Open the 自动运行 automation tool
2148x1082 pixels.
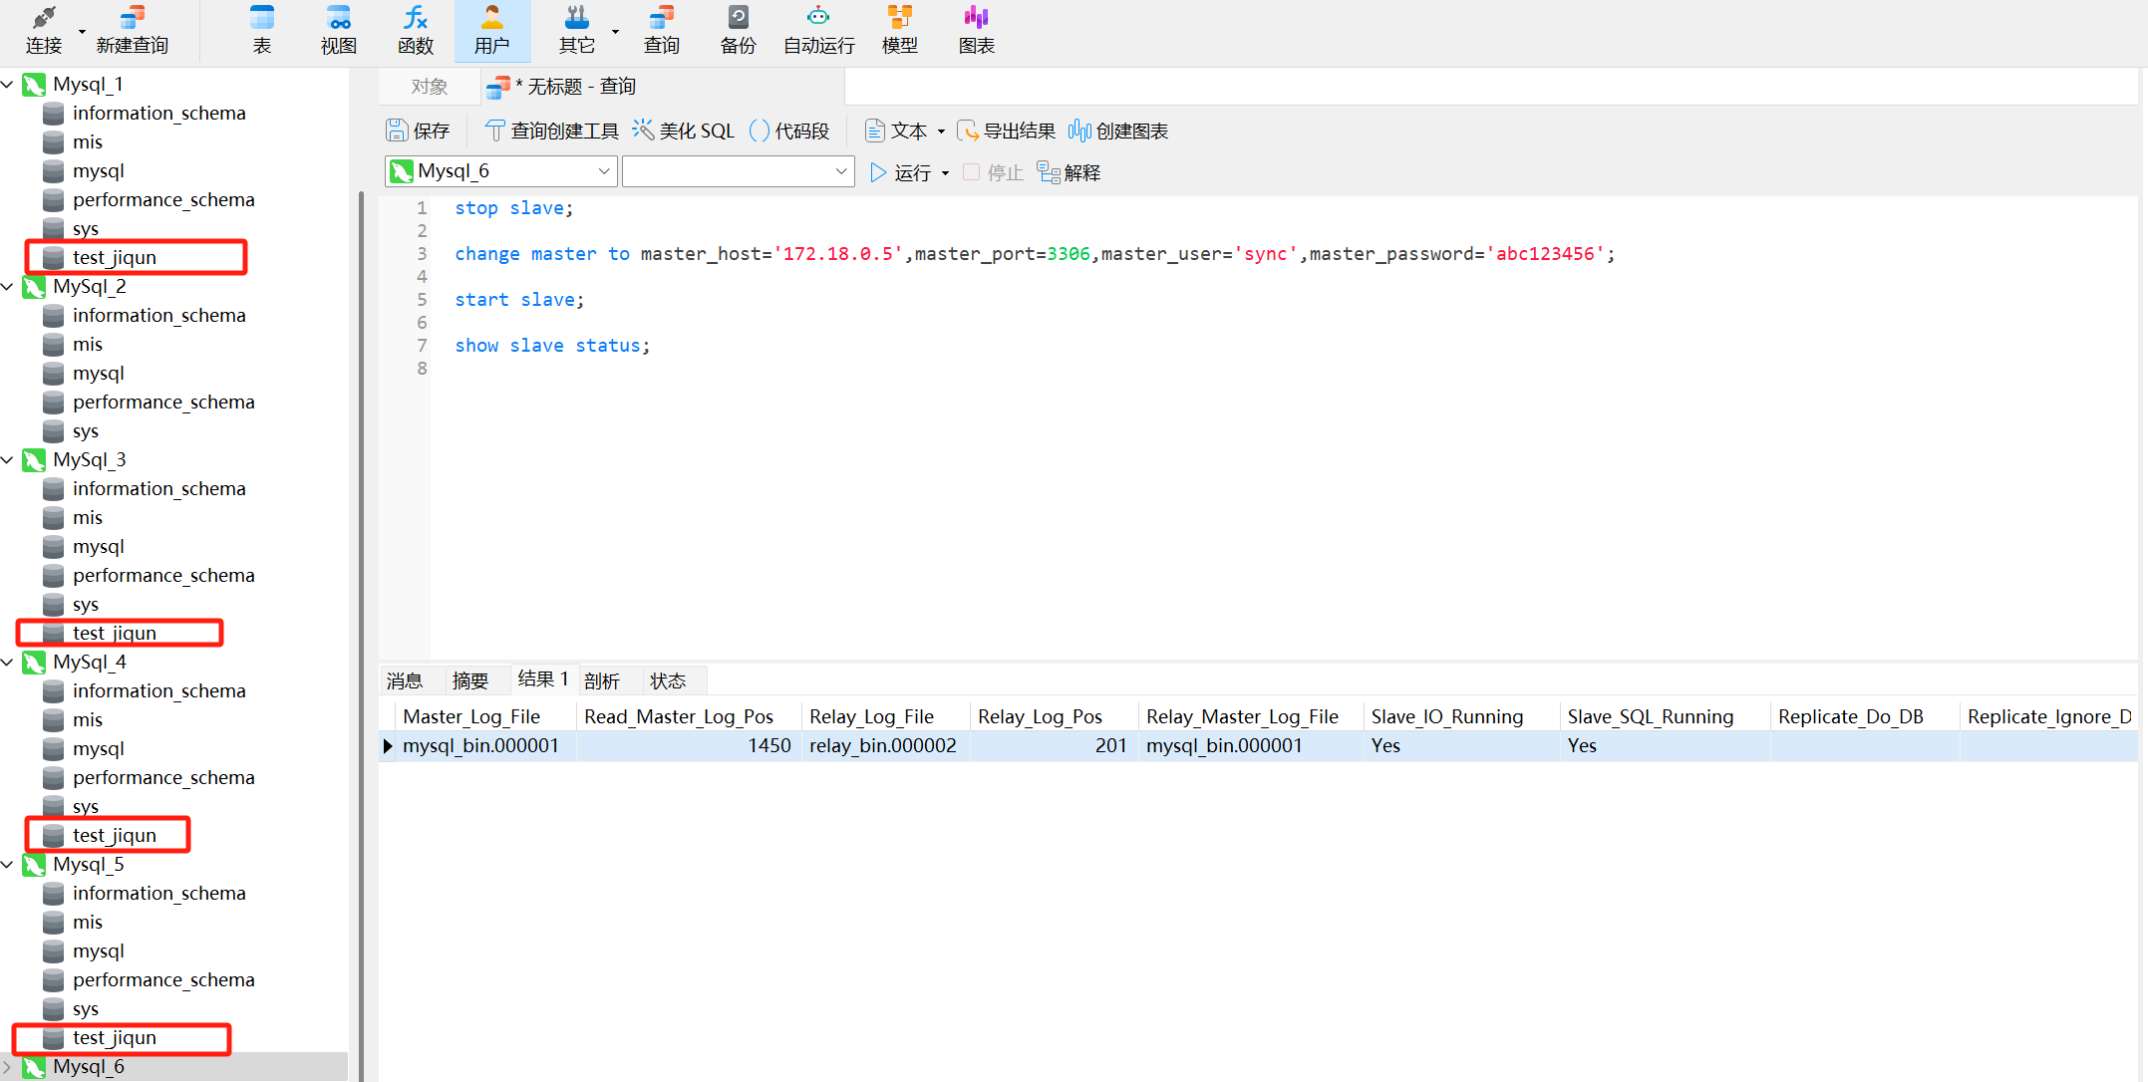(x=818, y=30)
